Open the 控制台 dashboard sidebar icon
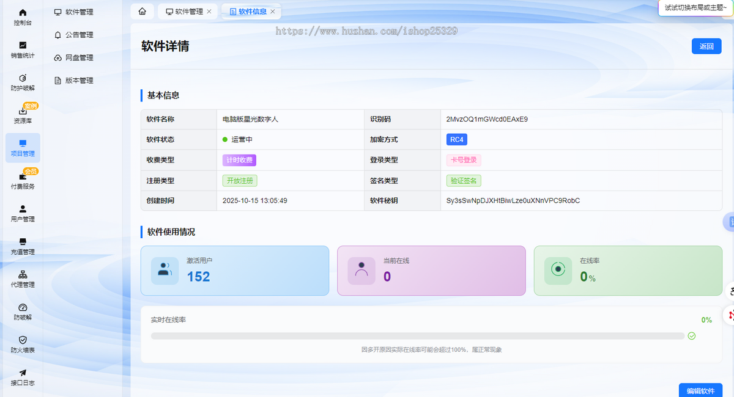 coord(23,17)
